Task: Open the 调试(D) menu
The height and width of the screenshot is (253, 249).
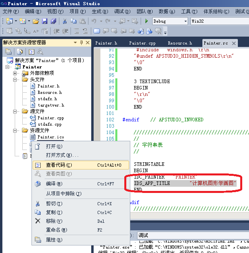Action: point(122,12)
